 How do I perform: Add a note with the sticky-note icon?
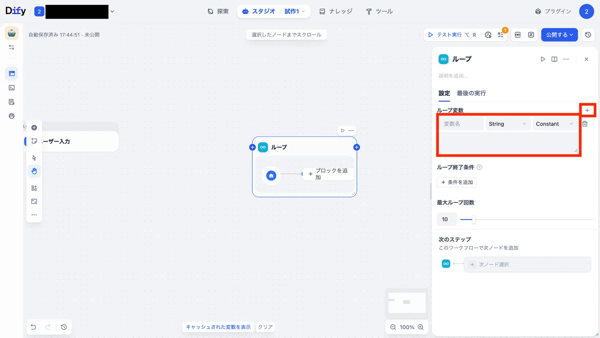(34, 141)
